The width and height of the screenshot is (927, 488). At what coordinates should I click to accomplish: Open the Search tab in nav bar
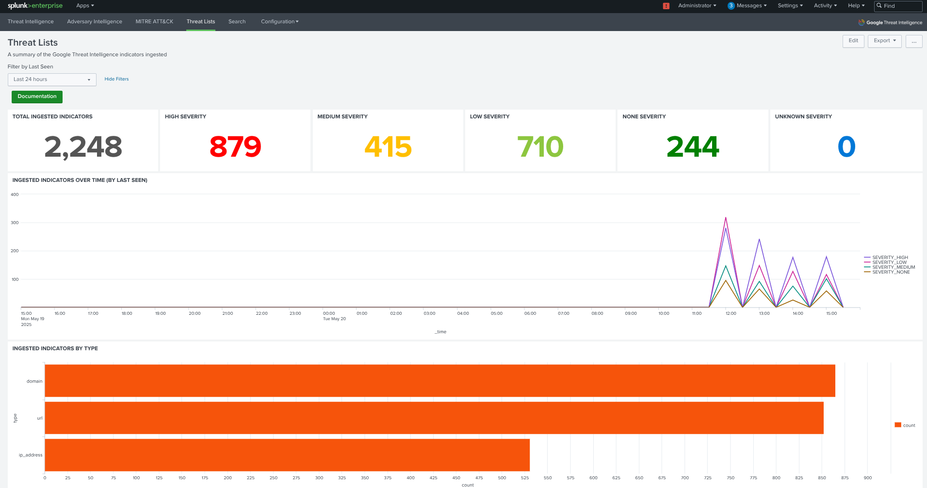pyautogui.click(x=237, y=22)
